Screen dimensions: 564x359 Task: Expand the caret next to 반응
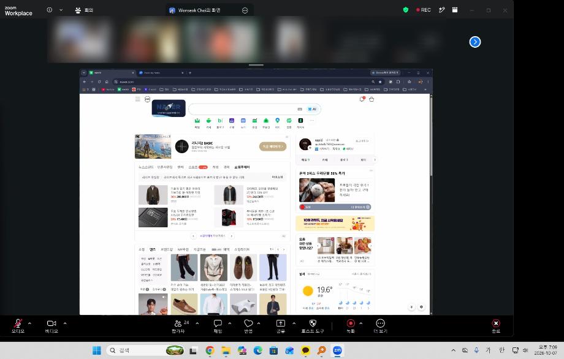click(259, 323)
